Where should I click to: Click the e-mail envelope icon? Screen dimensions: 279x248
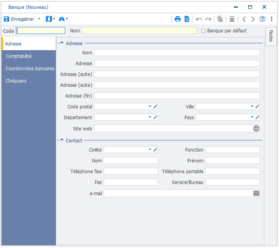click(256, 193)
